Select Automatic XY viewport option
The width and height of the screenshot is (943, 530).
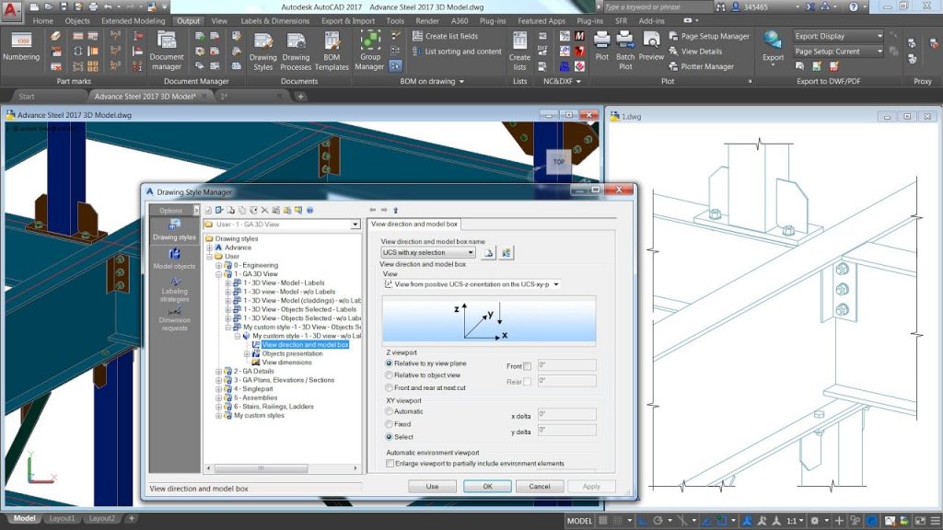click(390, 411)
